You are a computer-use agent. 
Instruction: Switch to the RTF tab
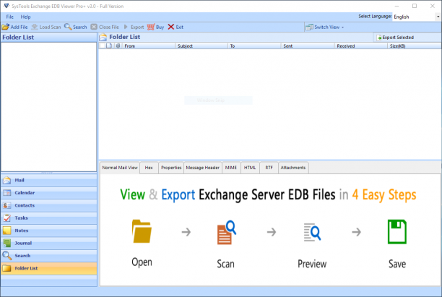point(269,168)
